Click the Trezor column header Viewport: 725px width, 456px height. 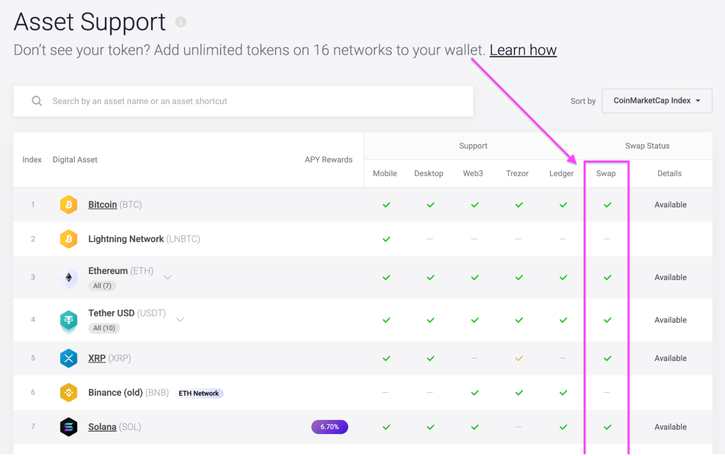click(517, 174)
